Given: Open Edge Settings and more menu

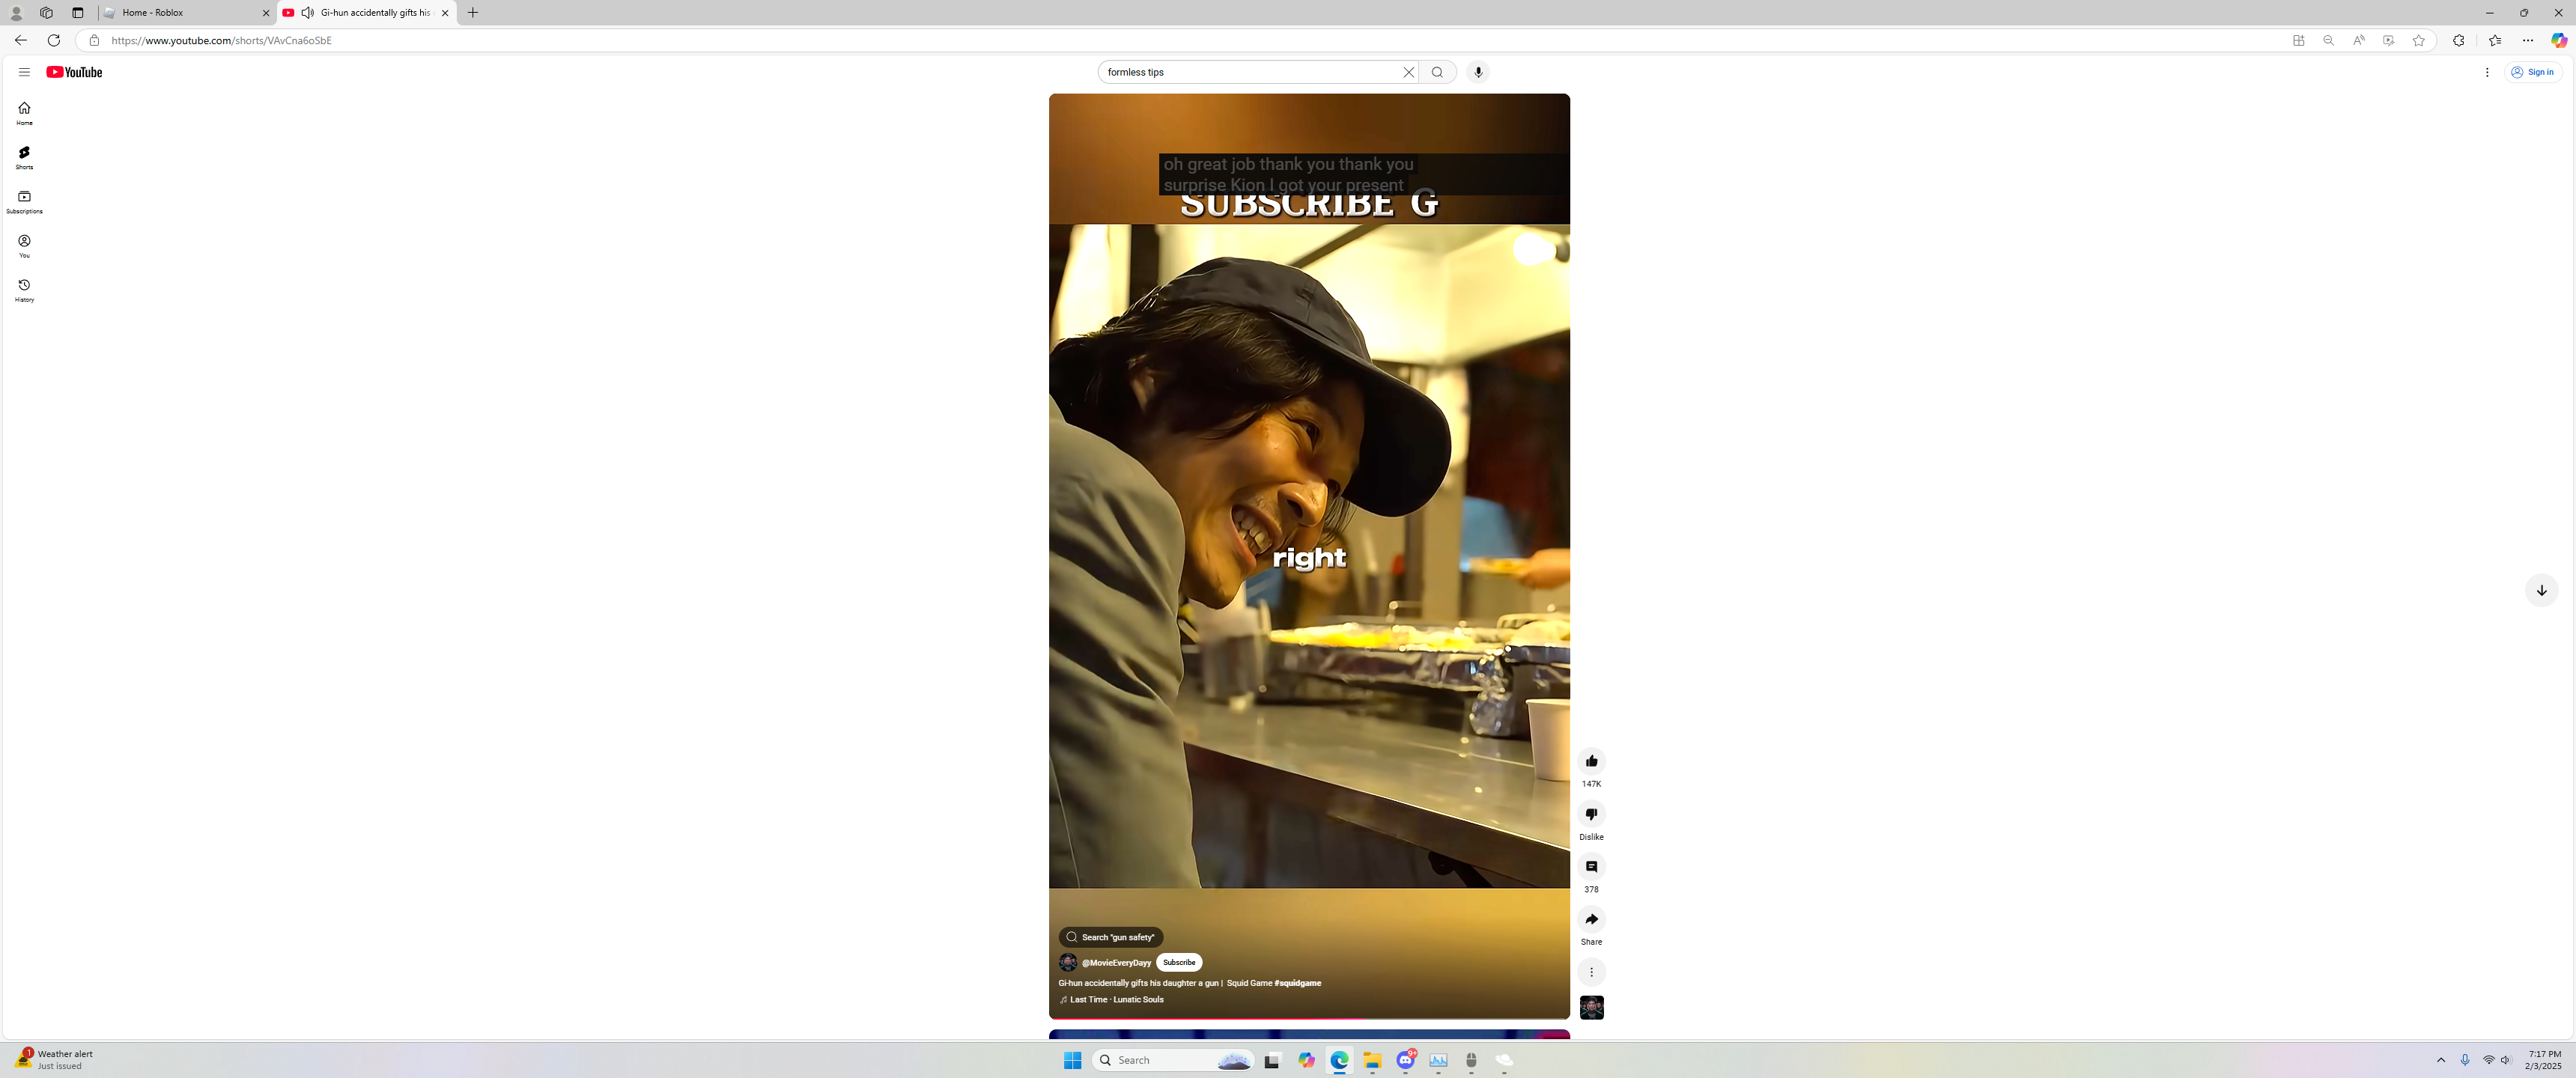Looking at the screenshot, I should (2528, 41).
